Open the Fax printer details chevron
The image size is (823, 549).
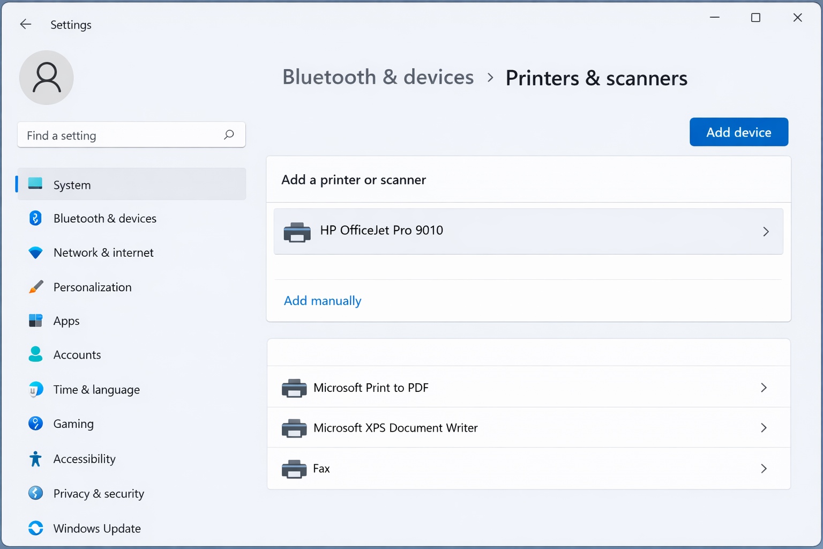(x=764, y=468)
